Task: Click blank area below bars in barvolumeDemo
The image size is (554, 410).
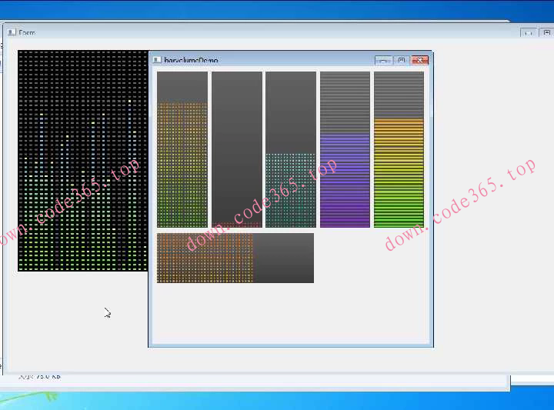Action: (290, 315)
